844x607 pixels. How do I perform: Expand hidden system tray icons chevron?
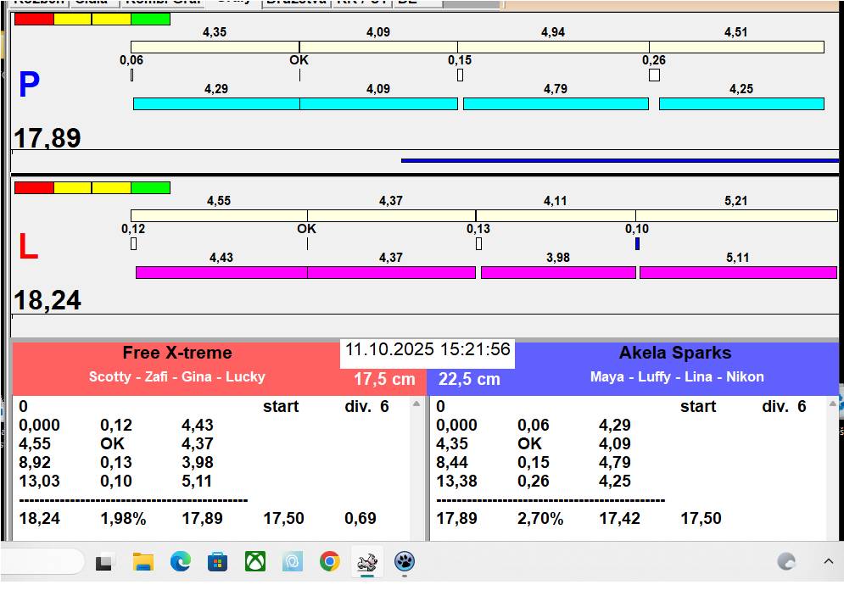[x=828, y=561]
